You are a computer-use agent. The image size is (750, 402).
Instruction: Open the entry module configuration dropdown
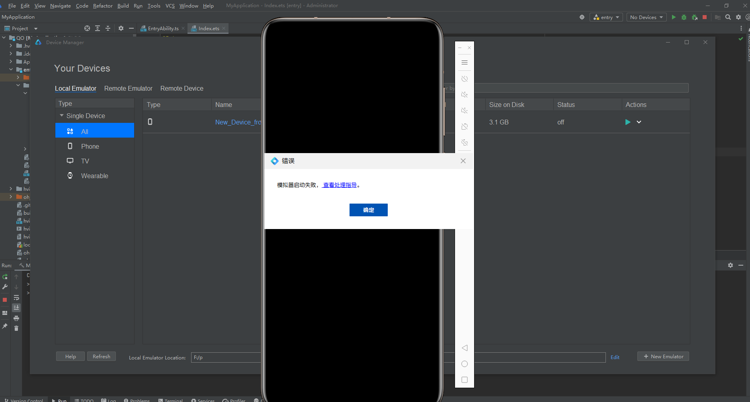[x=606, y=17]
